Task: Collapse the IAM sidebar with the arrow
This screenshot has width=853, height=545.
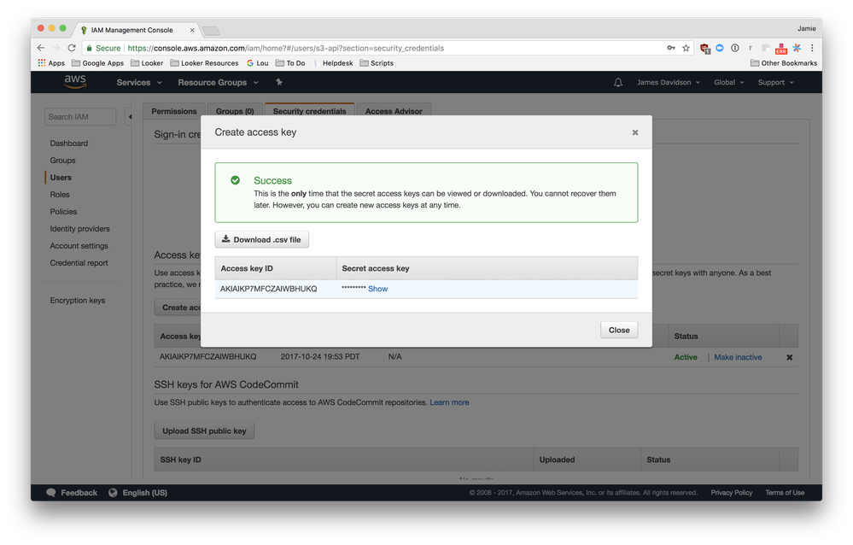Action: click(x=130, y=116)
